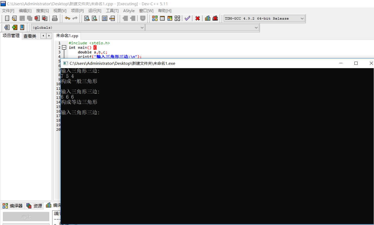
Task: Switch to the 项目管理 tab
Action: tap(11, 36)
